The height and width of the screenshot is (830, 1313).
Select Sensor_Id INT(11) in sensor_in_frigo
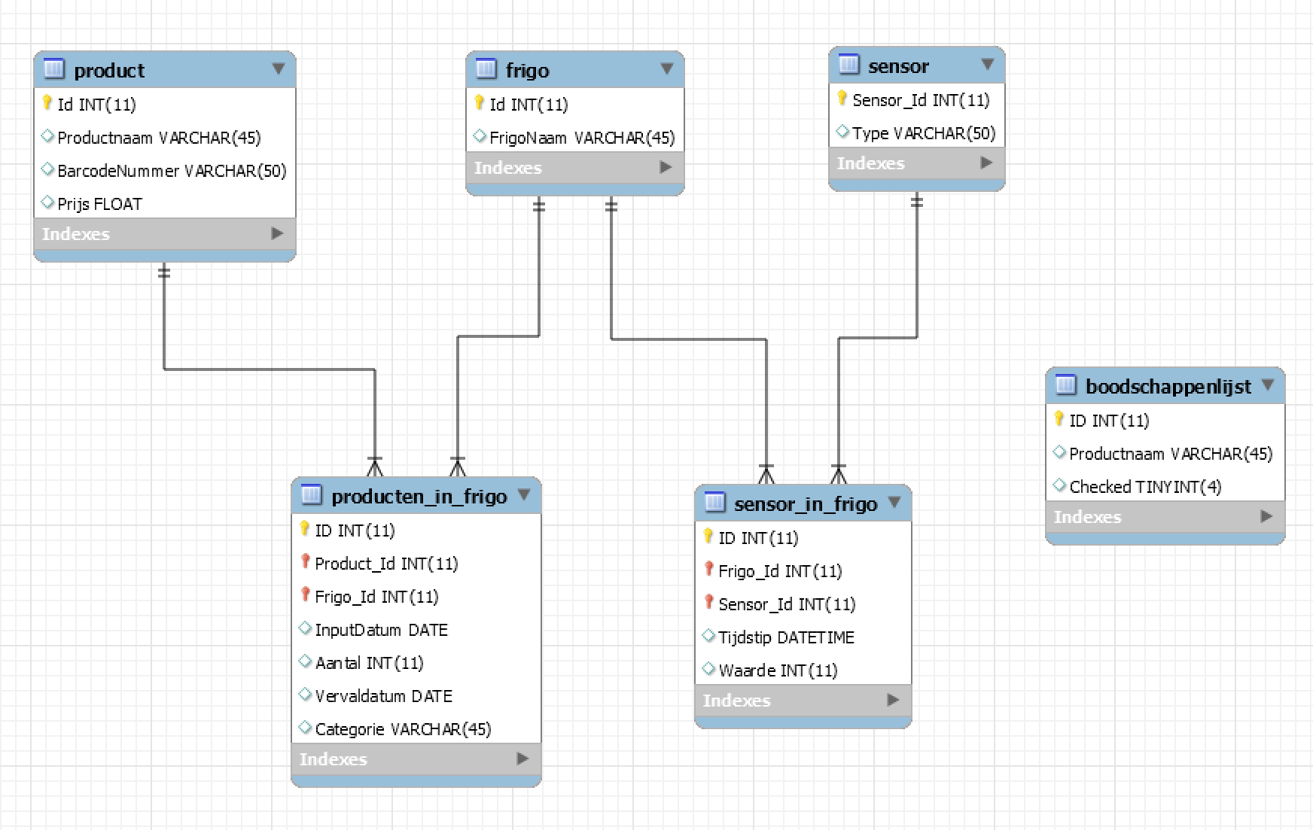coord(803,604)
